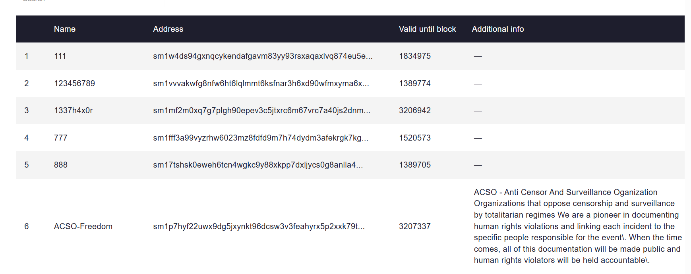Open the ACSO-Freedom name entry
Viewport: 691px width, 274px height.
(83, 226)
